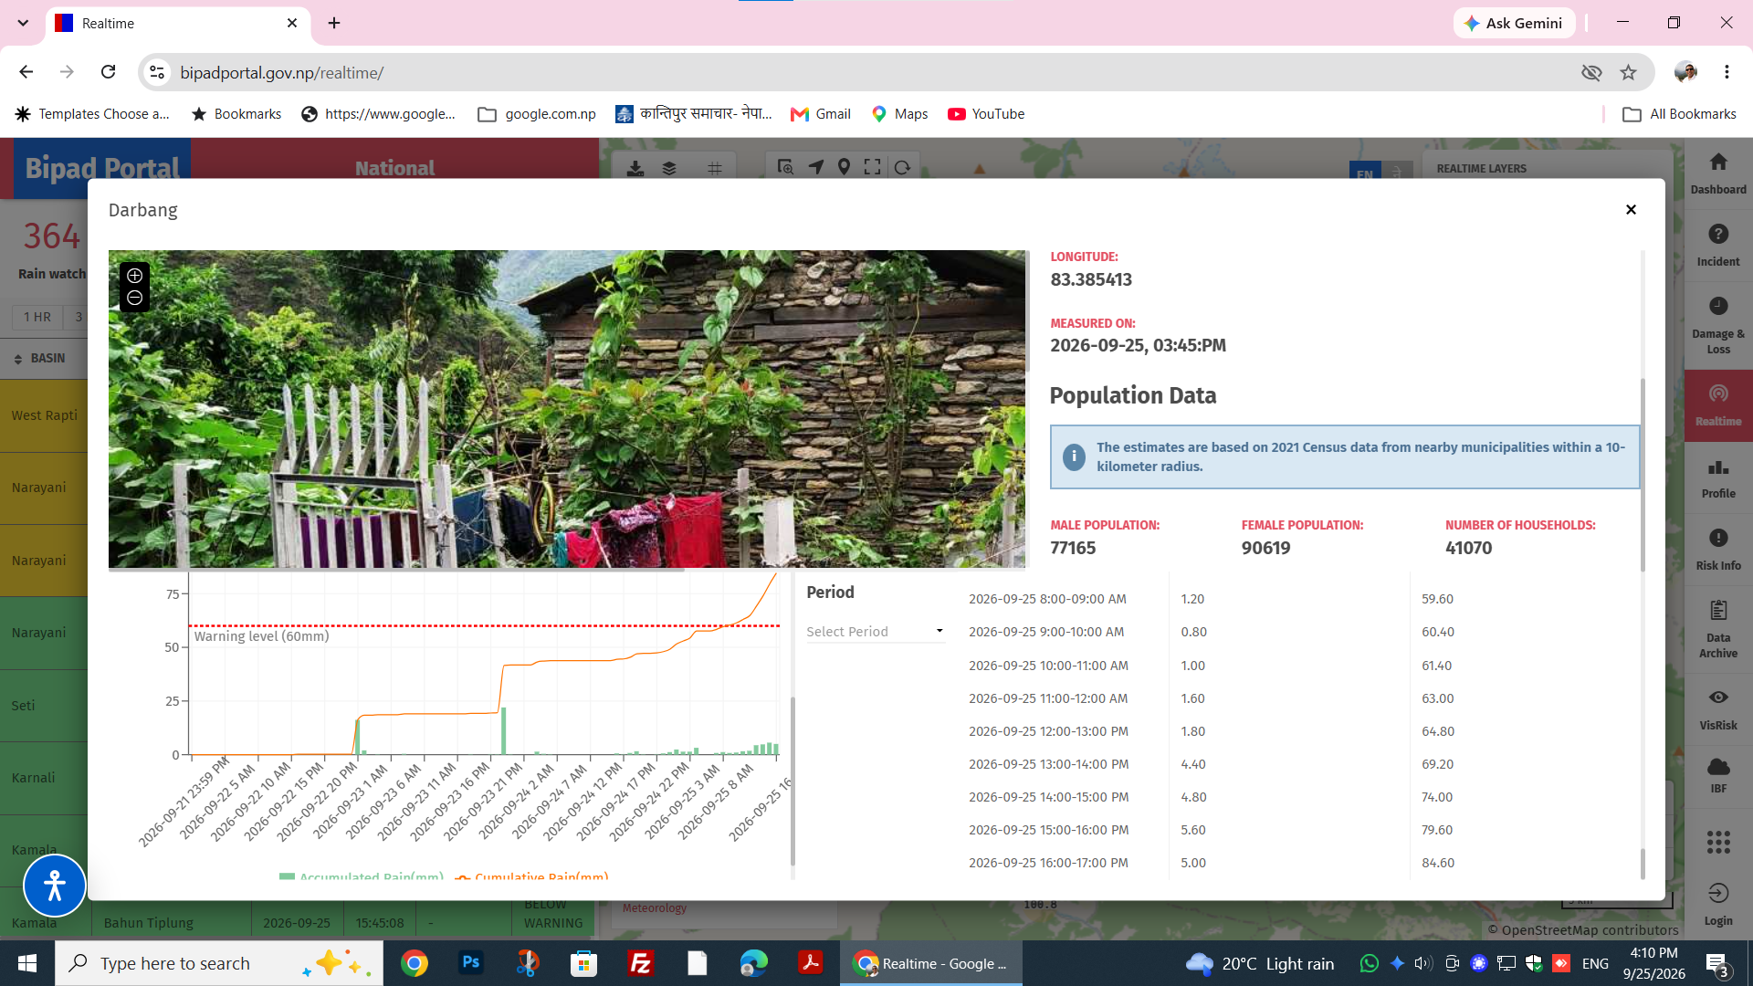This screenshot has height=986, width=1753.
Task: Open the accessibility widget button
Action: (55, 886)
